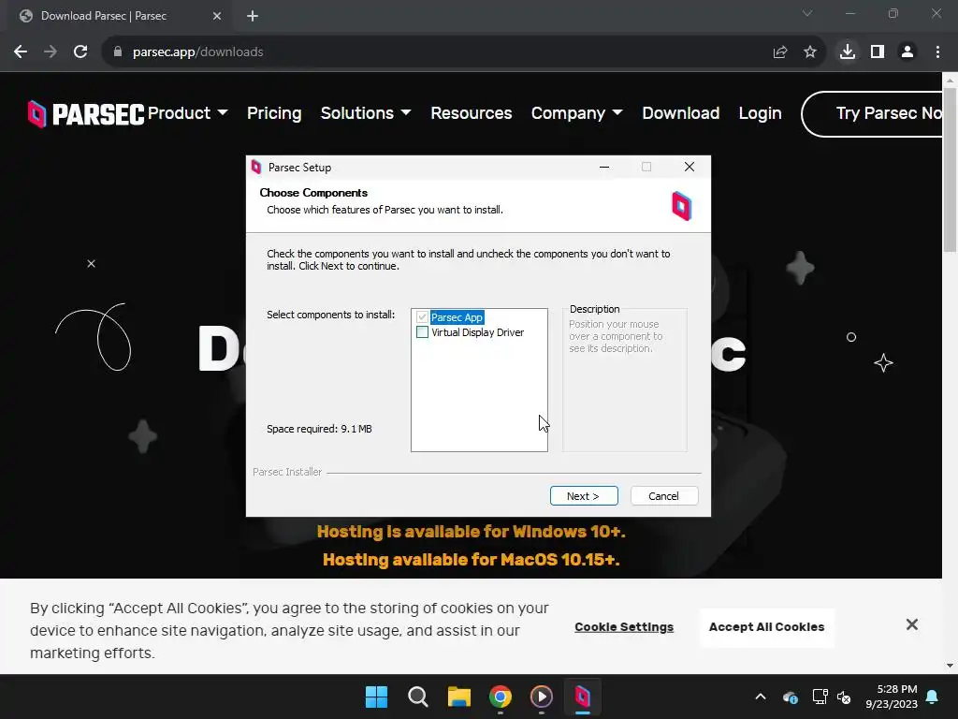The width and height of the screenshot is (958, 719).
Task: Expand the Solutions menu
Action: pyautogui.click(x=366, y=113)
